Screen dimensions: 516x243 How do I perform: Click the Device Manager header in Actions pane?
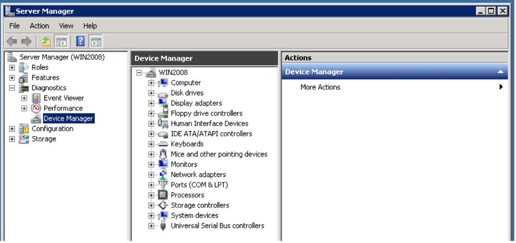[x=395, y=72]
